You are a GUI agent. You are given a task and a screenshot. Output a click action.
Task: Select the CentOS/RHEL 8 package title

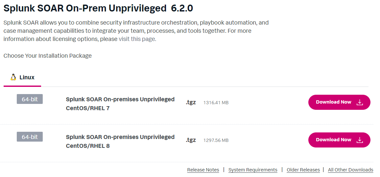[120, 141]
